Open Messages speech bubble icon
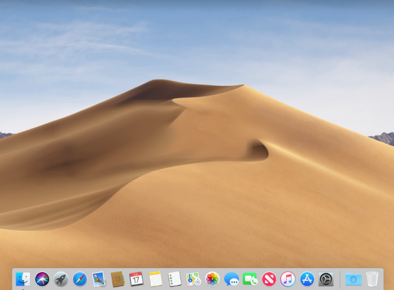The width and height of the screenshot is (394, 290). tap(231, 279)
